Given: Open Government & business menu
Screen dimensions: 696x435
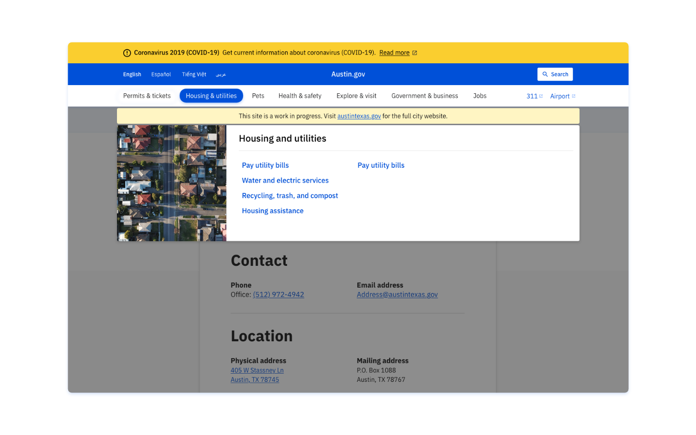Looking at the screenshot, I should (x=425, y=96).
